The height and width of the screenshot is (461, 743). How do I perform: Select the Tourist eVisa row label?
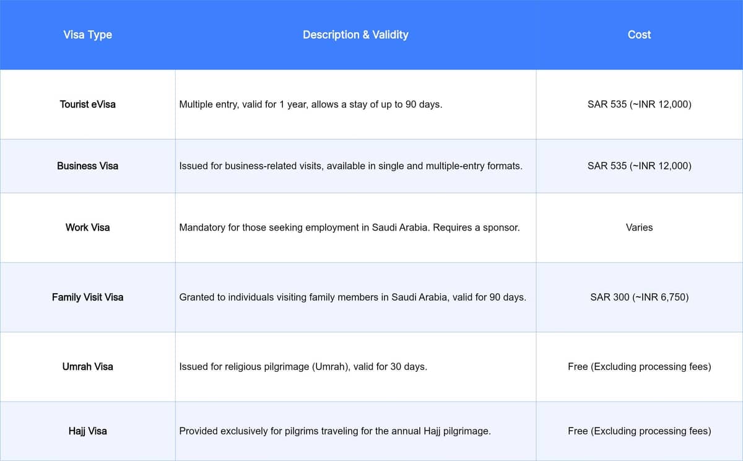coord(87,104)
